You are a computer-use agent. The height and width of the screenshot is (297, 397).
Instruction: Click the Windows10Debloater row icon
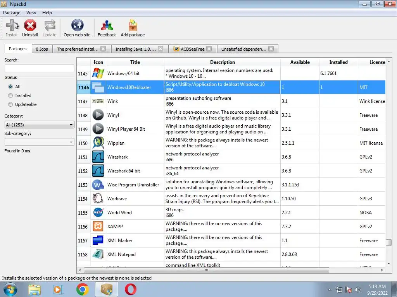[98, 87]
